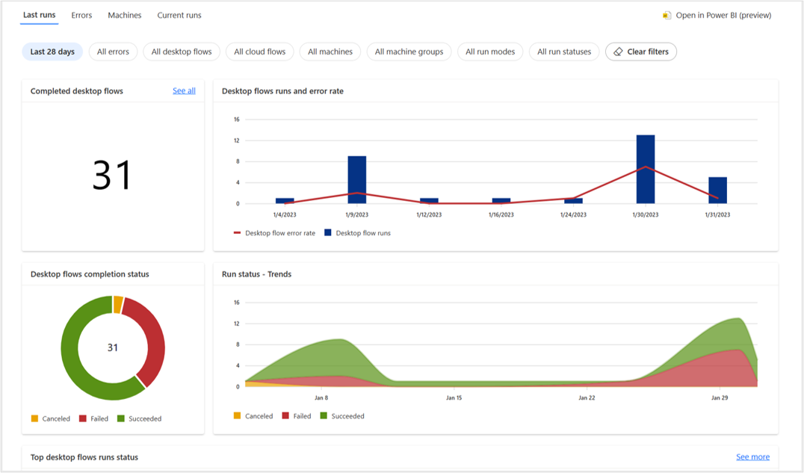
Task: Click the eraser icon in Clear filters
Action: (618, 52)
